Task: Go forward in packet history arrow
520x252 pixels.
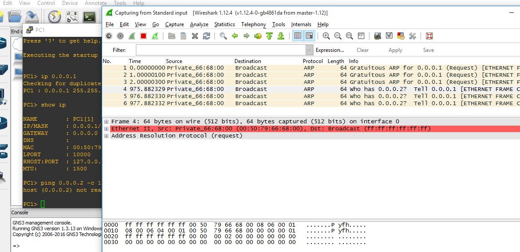Action: point(246,36)
